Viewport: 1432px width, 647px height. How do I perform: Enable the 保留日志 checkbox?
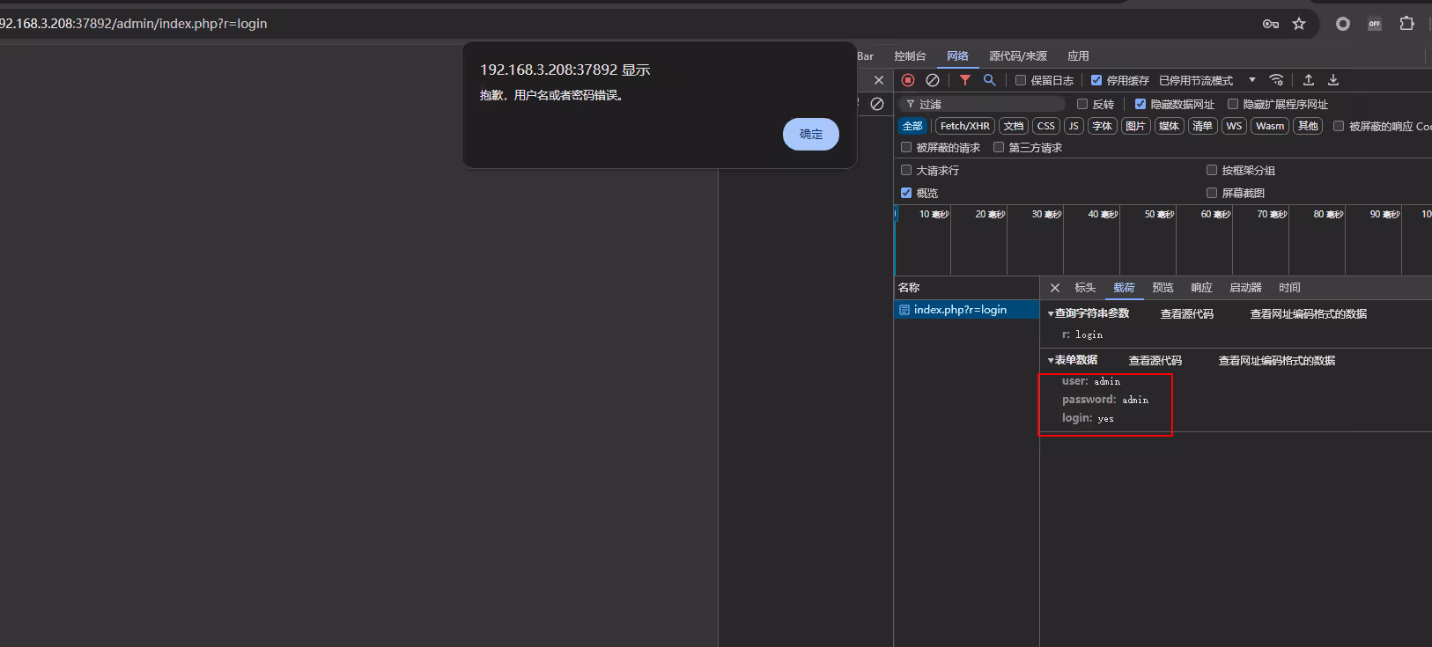(1021, 80)
